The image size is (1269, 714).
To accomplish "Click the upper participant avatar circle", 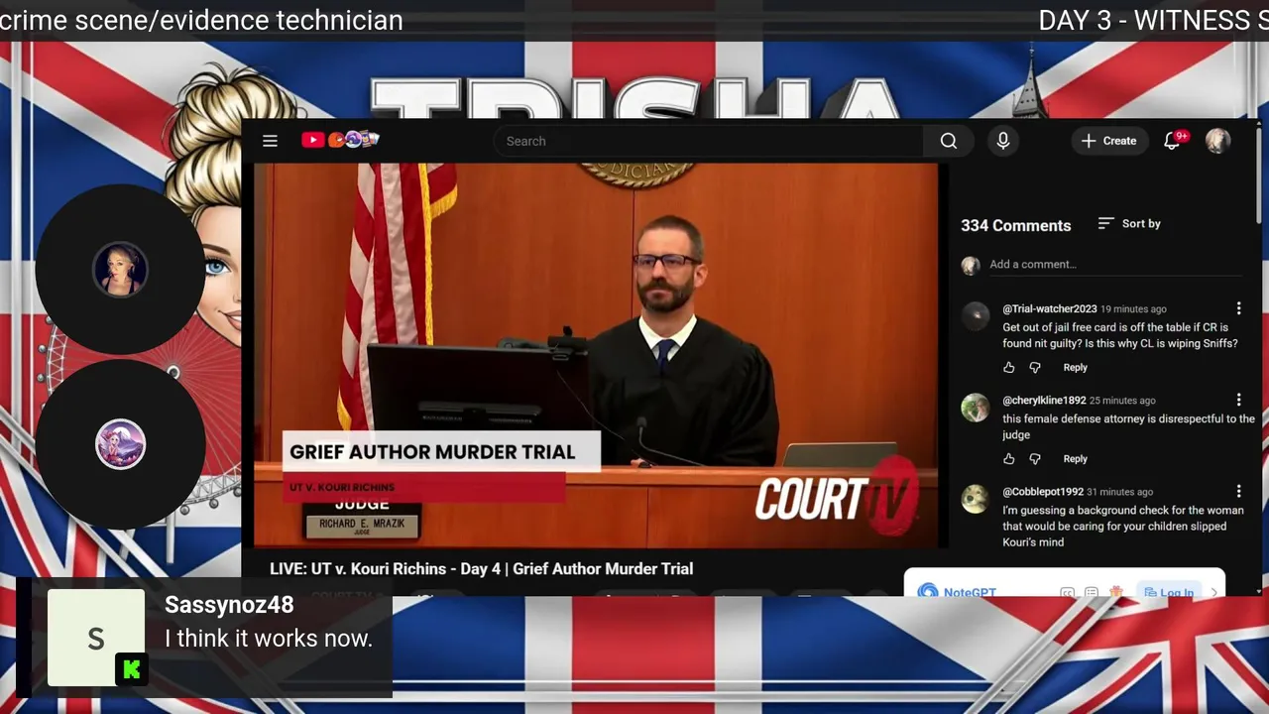I will coord(121,269).
